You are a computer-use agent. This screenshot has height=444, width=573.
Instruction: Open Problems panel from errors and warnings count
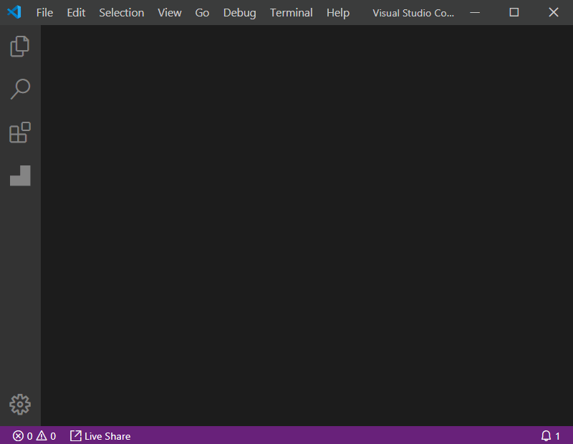pyautogui.click(x=34, y=435)
